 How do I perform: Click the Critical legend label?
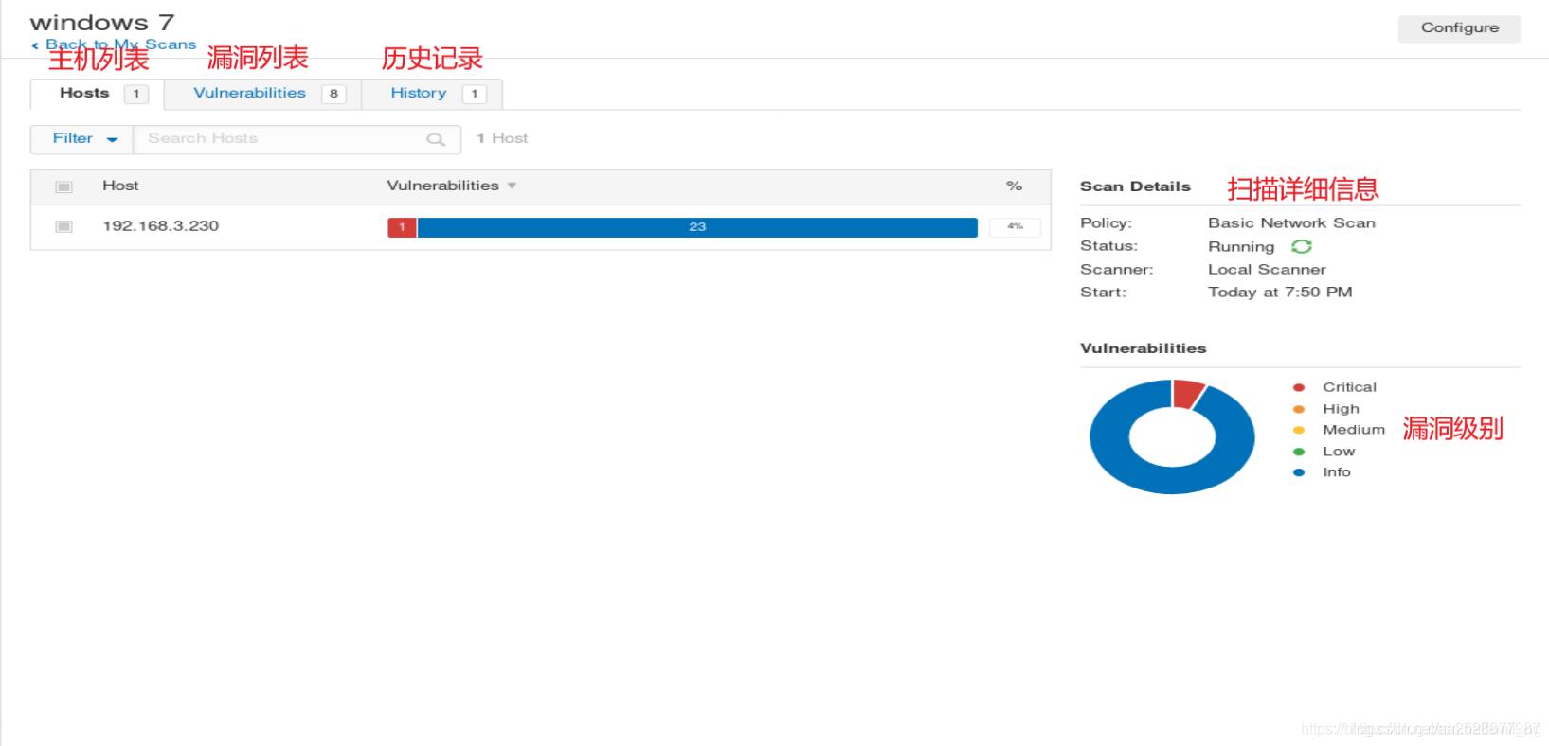pos(1349,387)
